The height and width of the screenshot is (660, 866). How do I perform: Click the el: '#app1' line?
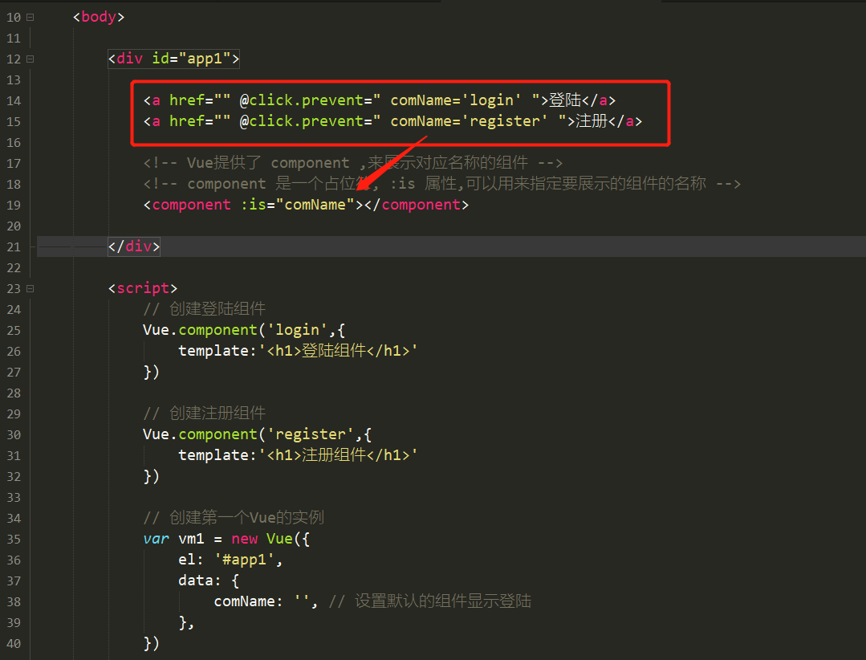(x=230, y=560)
